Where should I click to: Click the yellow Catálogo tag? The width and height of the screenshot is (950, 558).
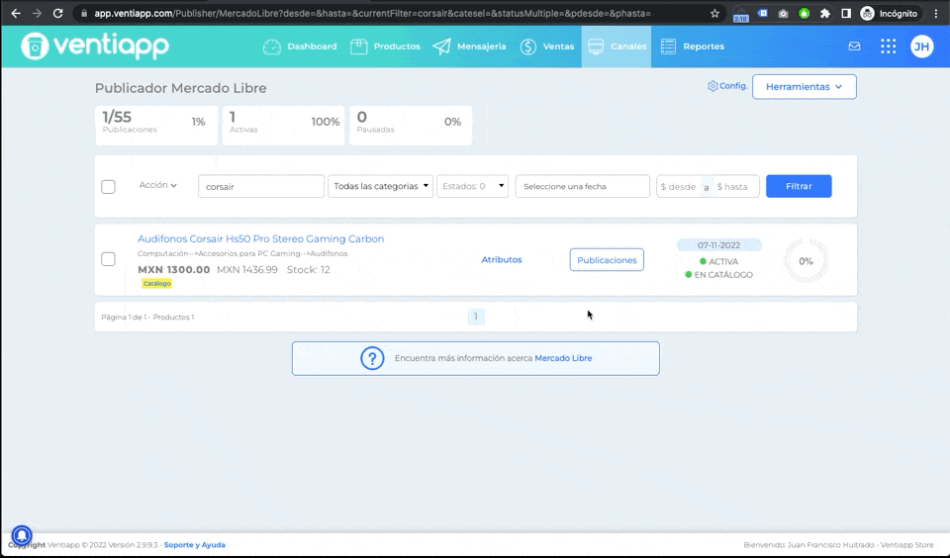[157, 284]
